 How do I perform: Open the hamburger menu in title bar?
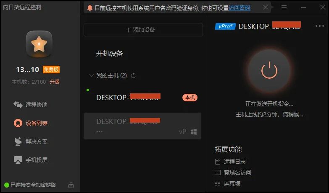284,8
